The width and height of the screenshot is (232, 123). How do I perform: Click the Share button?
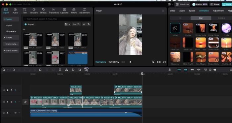tap(215, 4)
